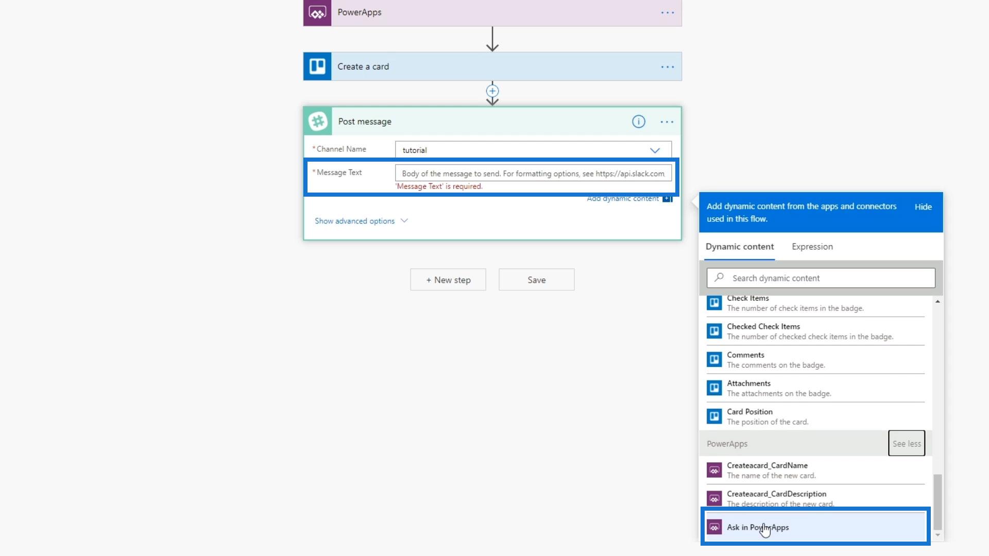
Task: Select the Dynamic content tab
Action: point(739,247)
